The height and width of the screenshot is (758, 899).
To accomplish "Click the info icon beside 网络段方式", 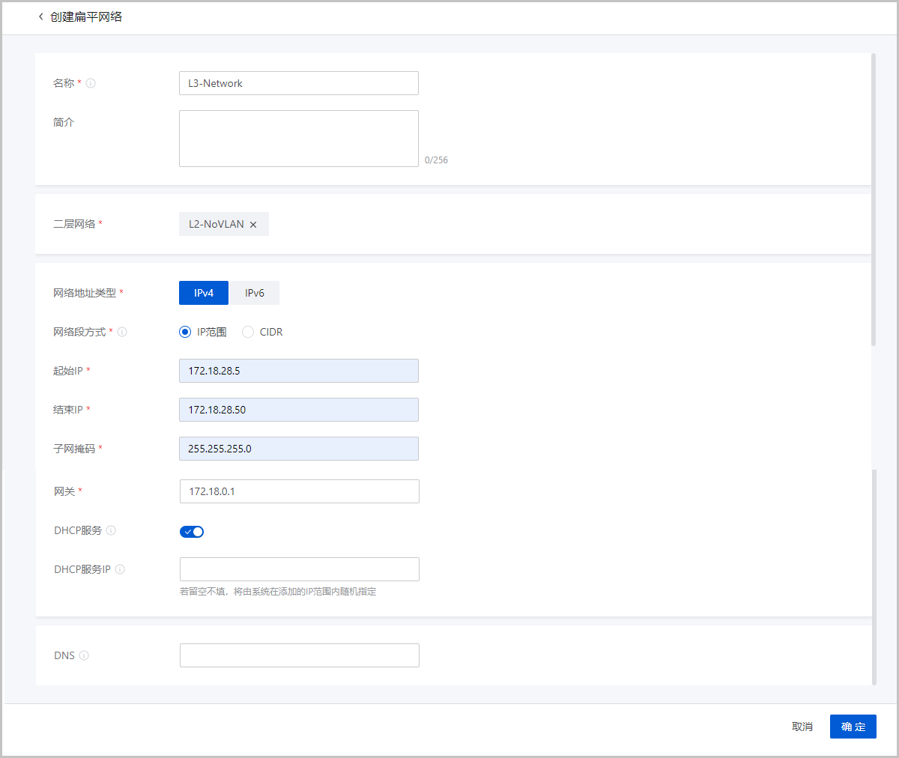I will pyautogui.click(x=122, y=332).
